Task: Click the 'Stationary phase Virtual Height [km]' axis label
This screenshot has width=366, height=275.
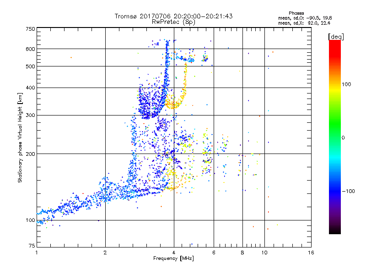Action: point(20,137)
